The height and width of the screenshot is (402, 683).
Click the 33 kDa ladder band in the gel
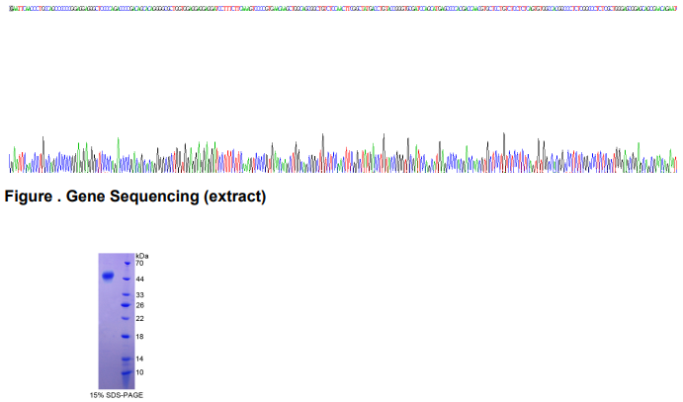coord(126,295)
